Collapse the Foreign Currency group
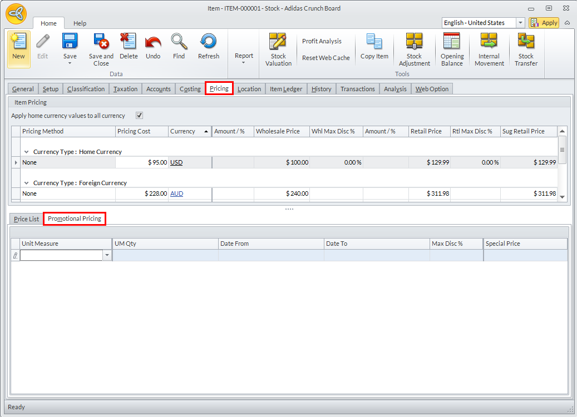Image resolution: width=577 pixels, height=417 pixels. (x=26, y=183)
